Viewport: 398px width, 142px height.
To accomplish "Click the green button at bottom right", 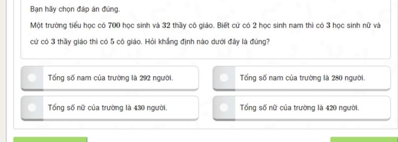I will pos(364,139).
